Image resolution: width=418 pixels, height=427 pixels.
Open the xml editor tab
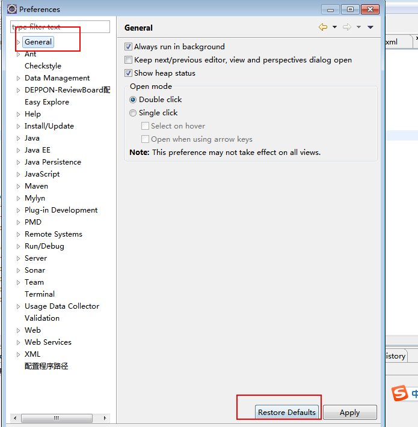coord(392,41)
